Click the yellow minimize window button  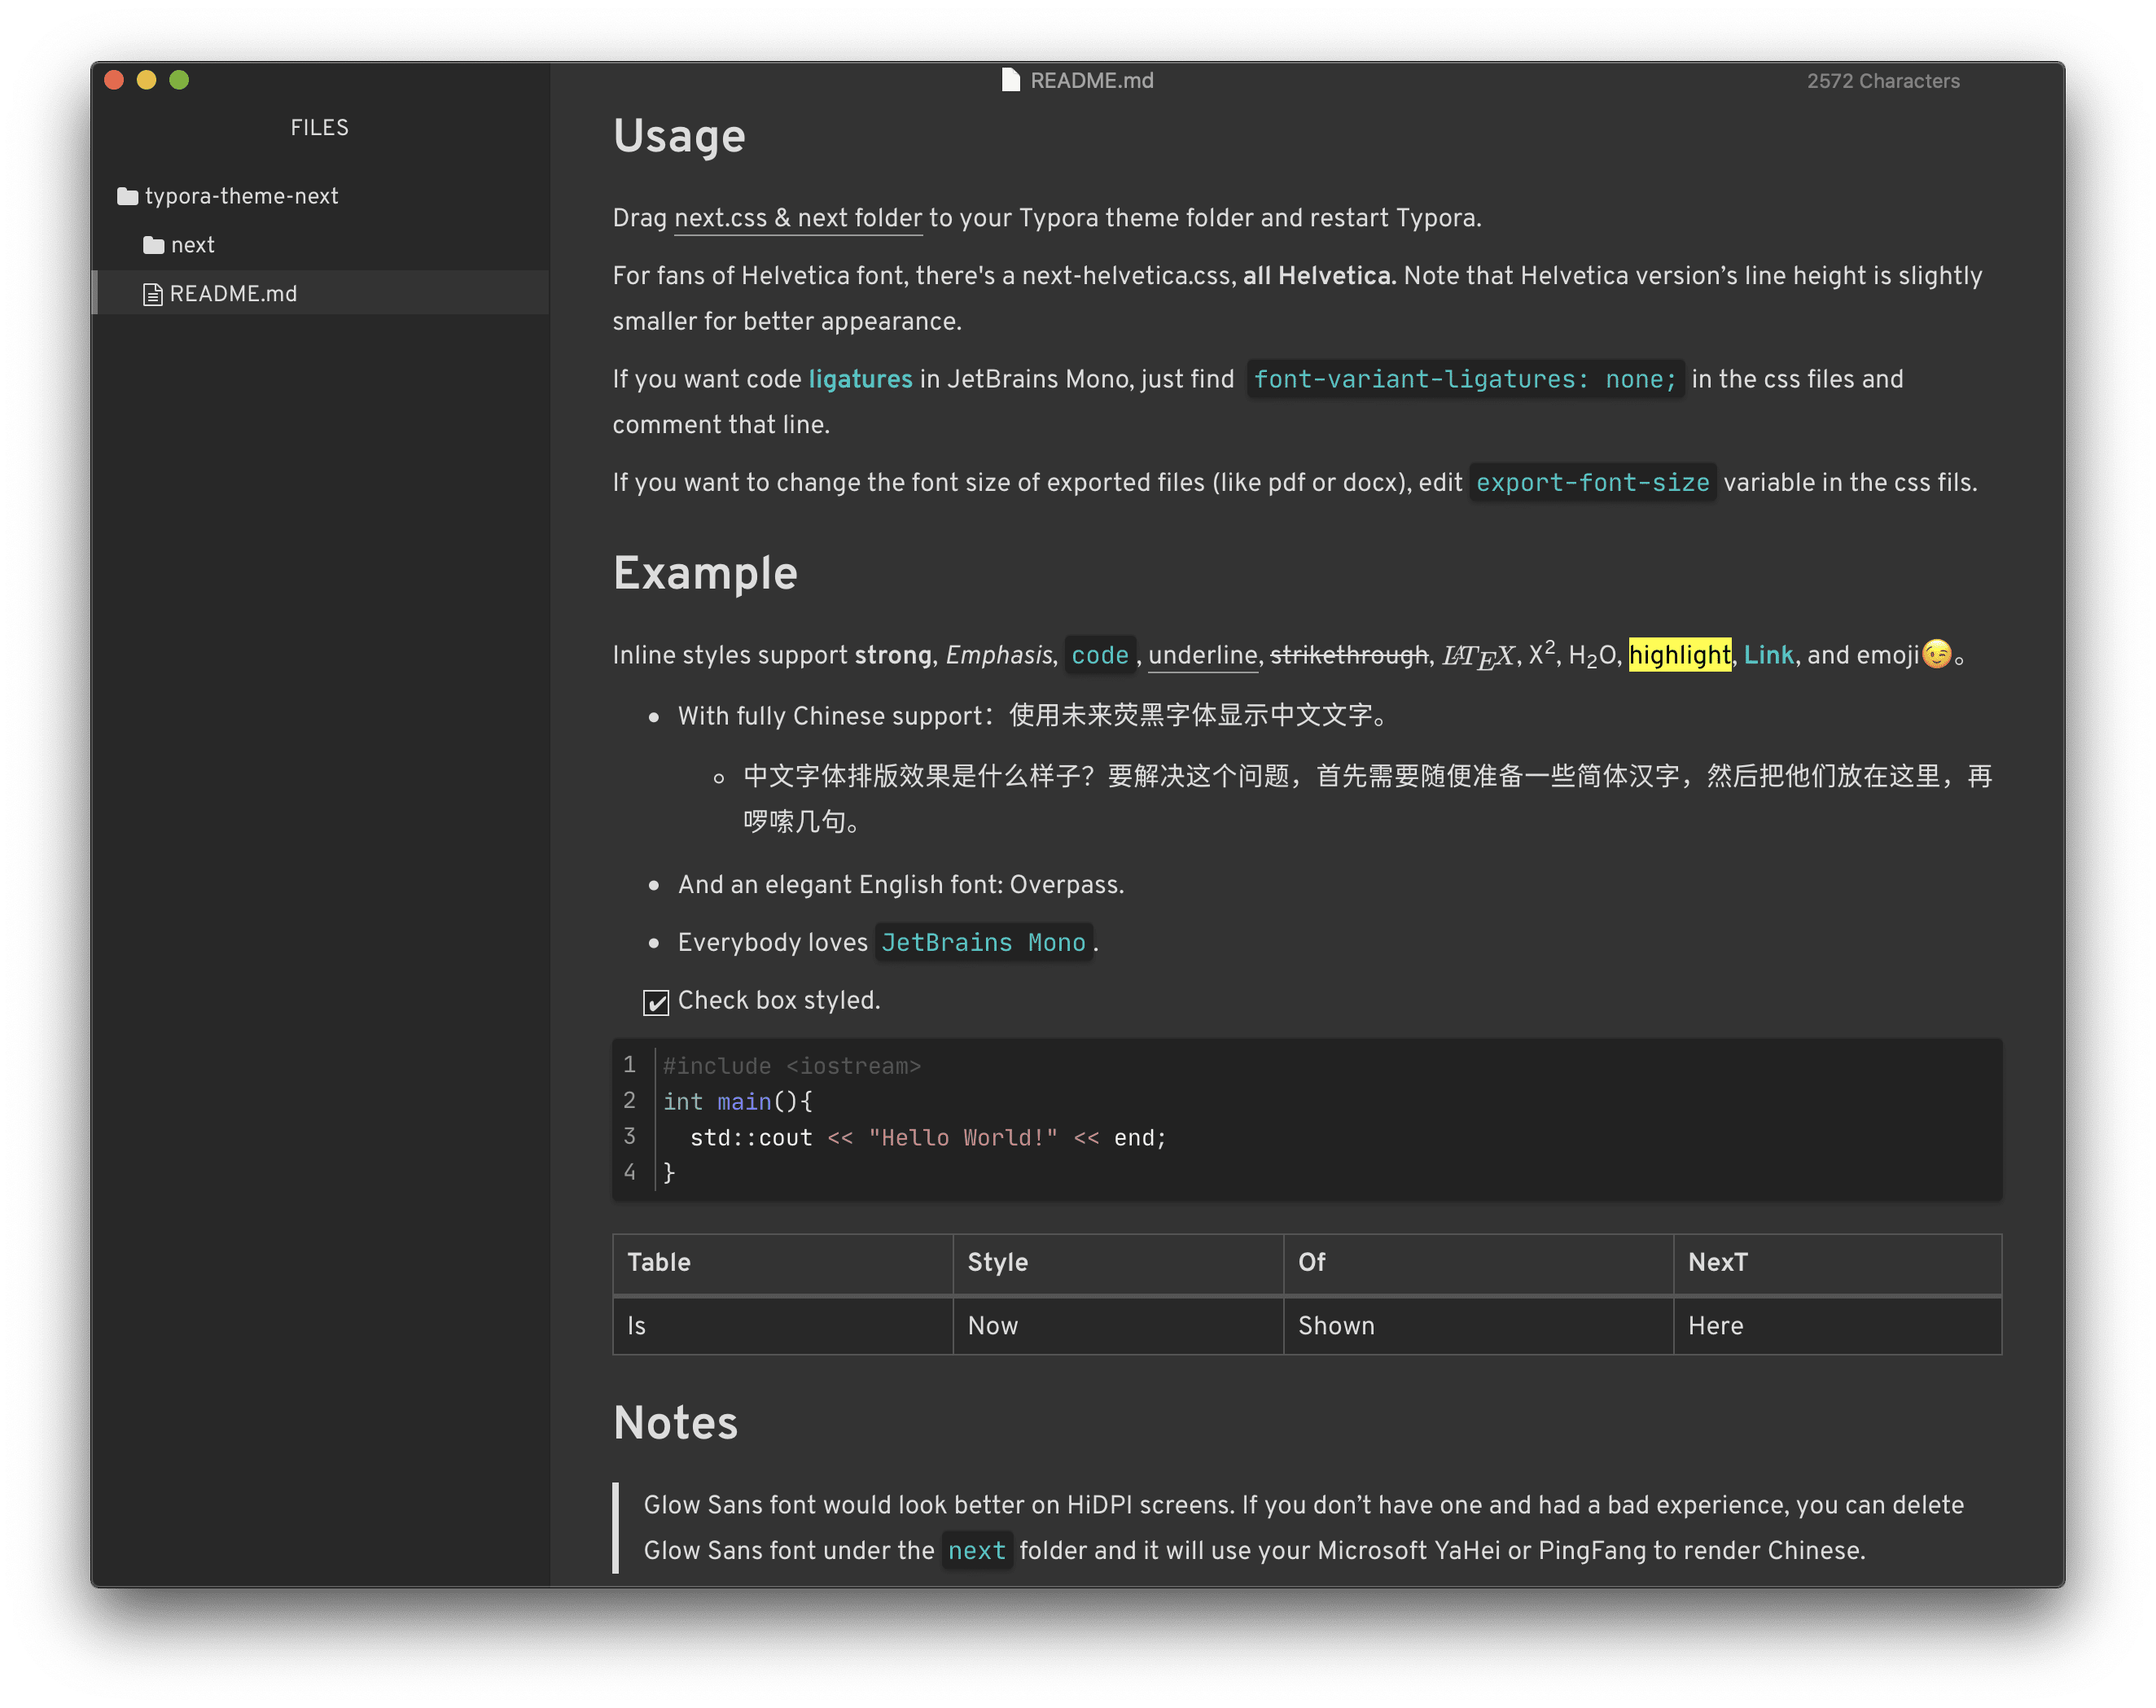(x=146, y=80)
